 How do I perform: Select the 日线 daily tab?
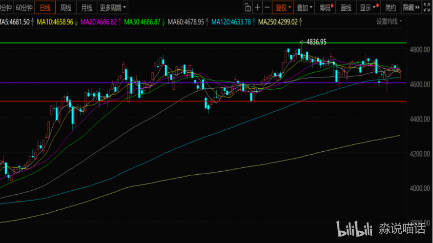pos(45,8)
